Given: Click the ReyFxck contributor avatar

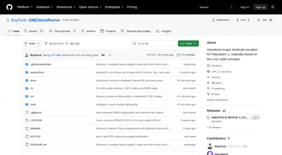Looking at the screenshot, I should tap(210, 146).
